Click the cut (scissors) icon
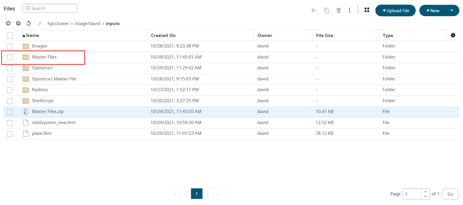463x205 pixels. click(314, 10)
